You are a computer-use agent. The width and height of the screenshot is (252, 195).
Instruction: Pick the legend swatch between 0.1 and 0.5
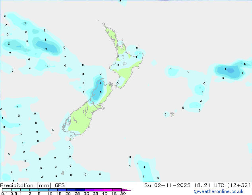pos(7,190)
